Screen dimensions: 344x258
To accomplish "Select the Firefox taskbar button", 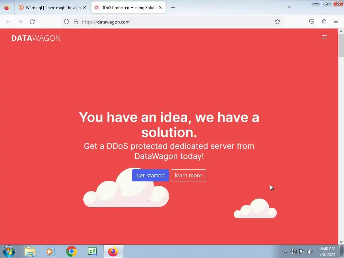I will (113, 251).
